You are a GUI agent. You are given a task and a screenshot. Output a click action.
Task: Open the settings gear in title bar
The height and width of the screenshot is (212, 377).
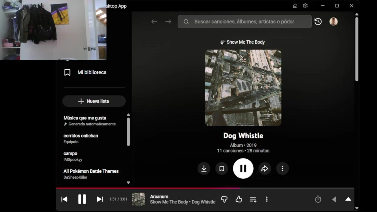[x=305, y=6]
